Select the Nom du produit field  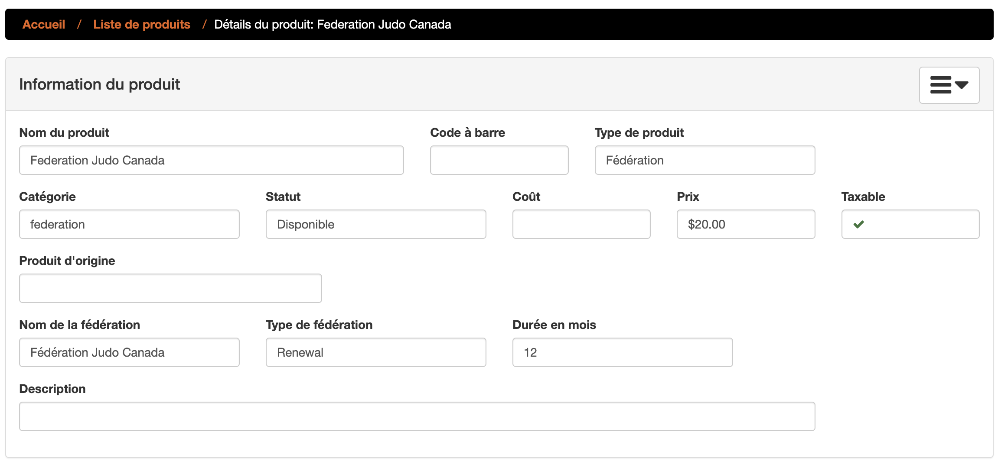(211, 160)
